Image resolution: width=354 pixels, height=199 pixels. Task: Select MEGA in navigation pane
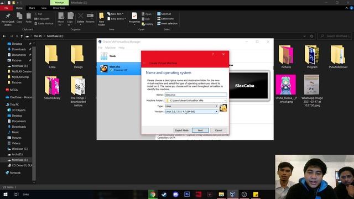[x=14, y=90]
